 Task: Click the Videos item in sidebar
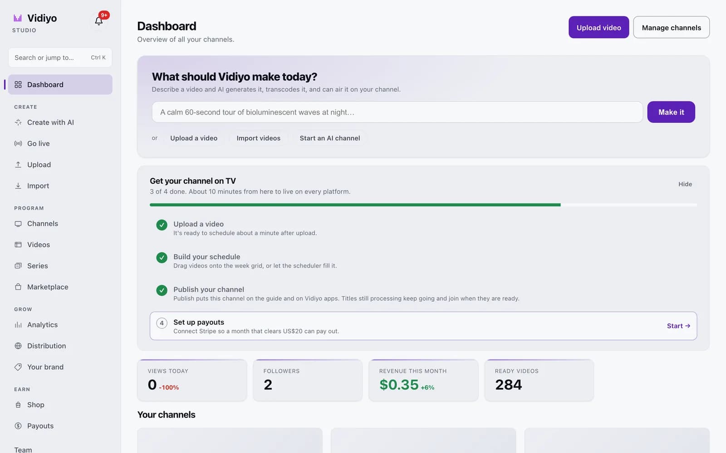[60, 245]
